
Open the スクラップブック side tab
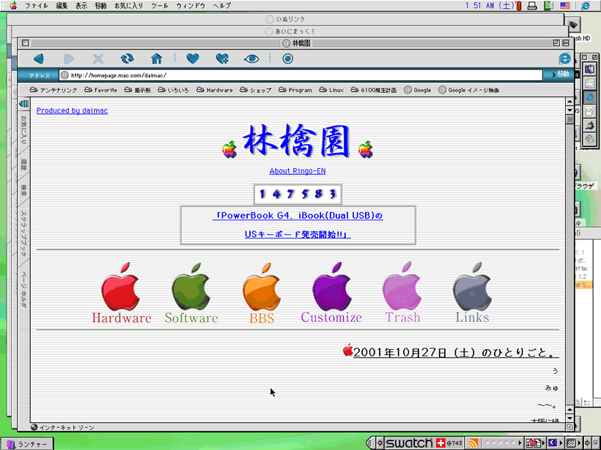pyautogui.click(x=23, y=233)
